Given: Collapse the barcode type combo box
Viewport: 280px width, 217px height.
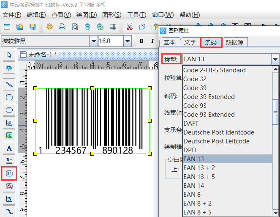Looking at the screenshot, I should [275, 59].
